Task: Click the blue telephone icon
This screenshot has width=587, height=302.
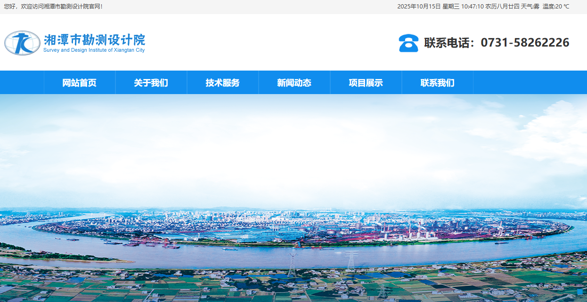Action: 408,43
